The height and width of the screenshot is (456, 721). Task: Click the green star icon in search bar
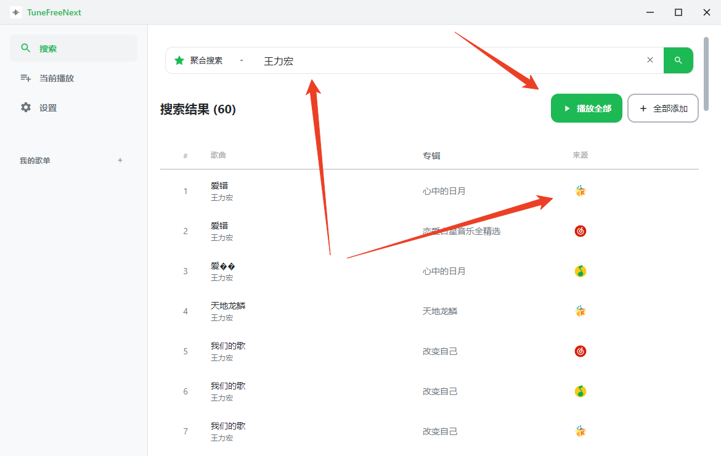point(179,60)
